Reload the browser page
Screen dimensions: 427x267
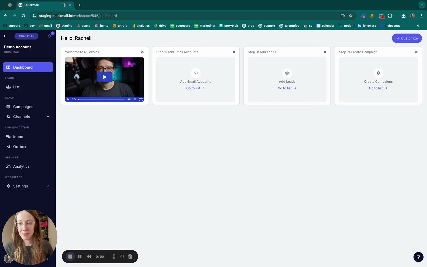point(23,16)
